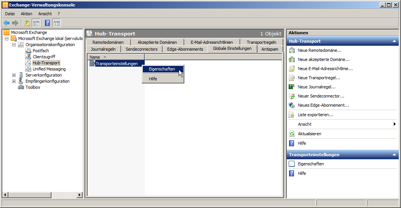The width and height of the screenshot is (401, 208).
Task: Switch to the Antispam tab
Action: [x=270, y=49]
